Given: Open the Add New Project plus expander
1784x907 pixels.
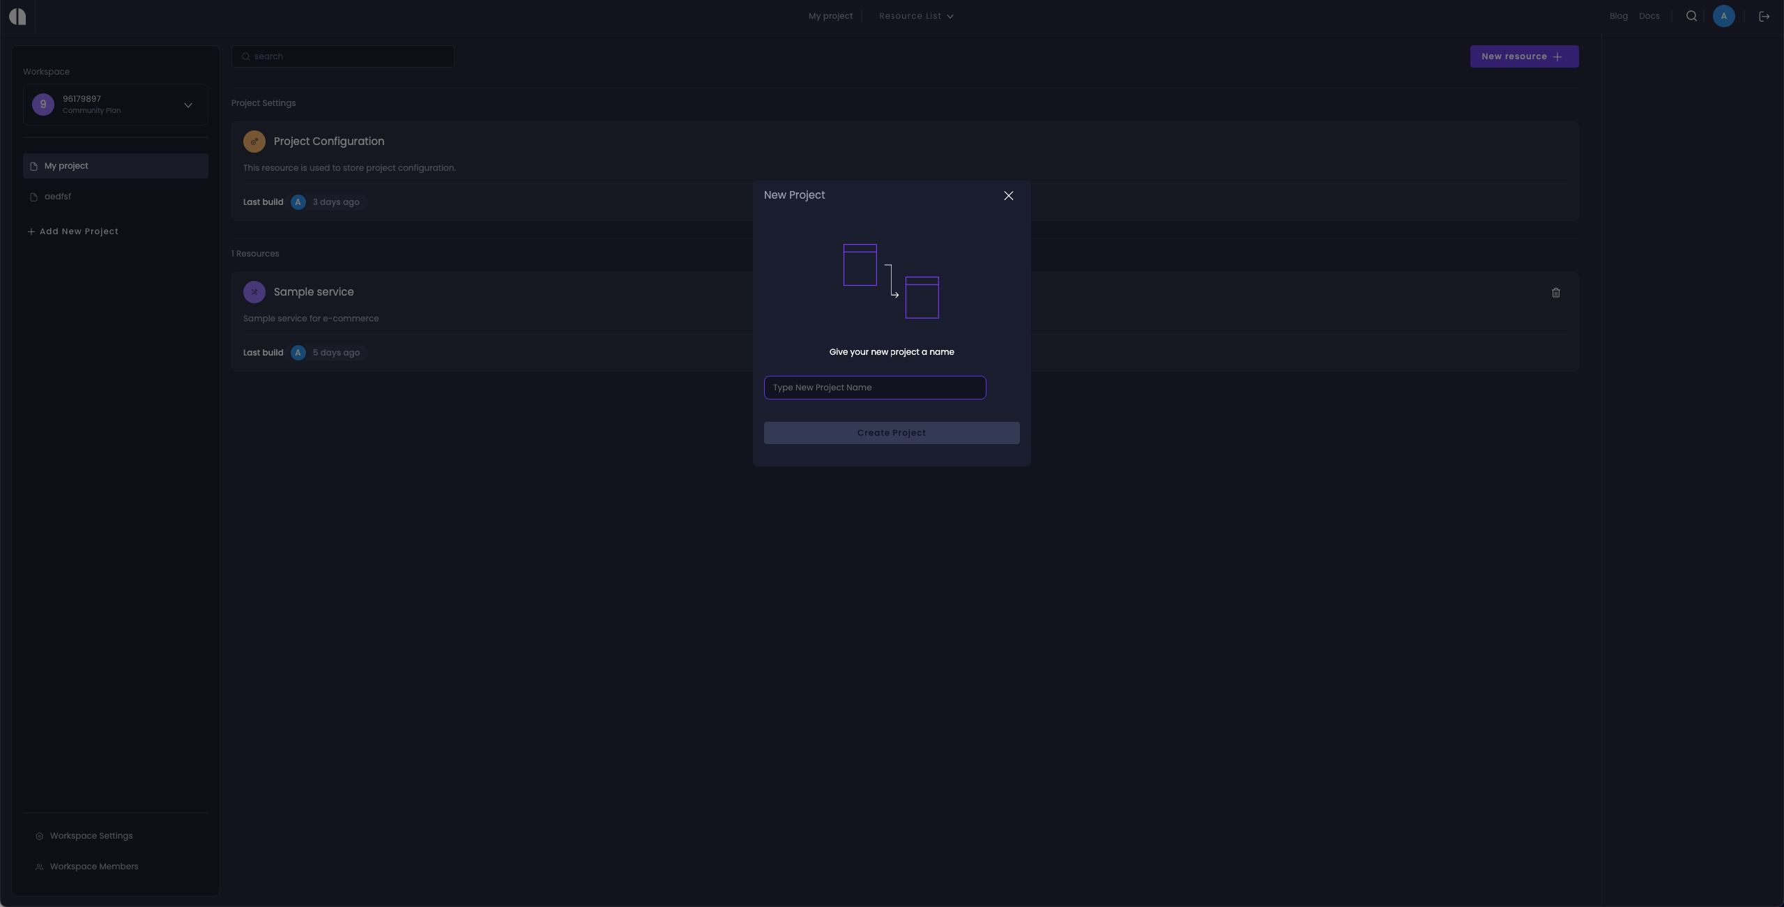Looking at the screenshot, I should pos(31,231).
